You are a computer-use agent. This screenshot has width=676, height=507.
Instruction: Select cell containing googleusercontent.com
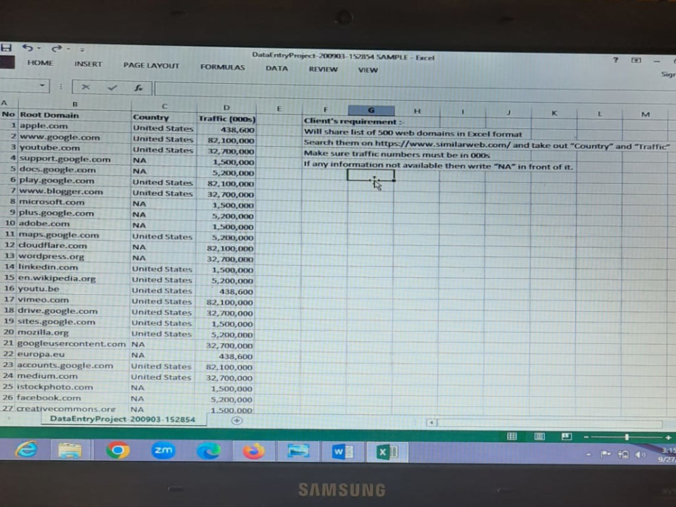pyautogui.click(x=72, y=343)
